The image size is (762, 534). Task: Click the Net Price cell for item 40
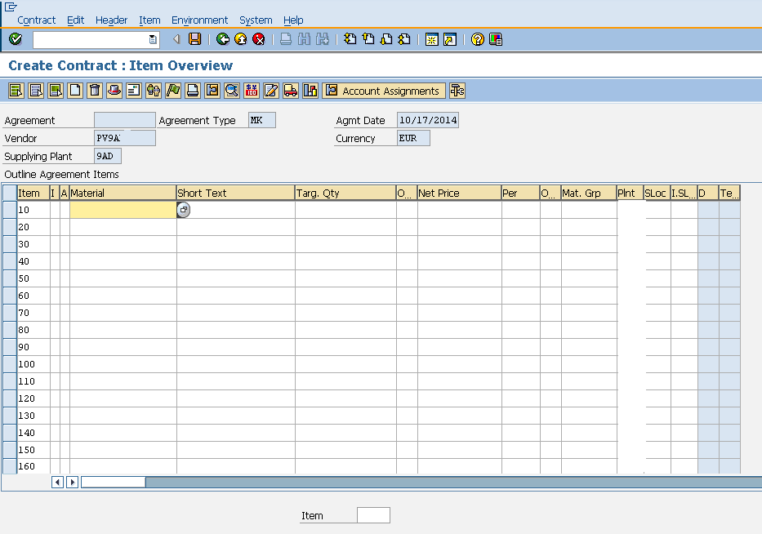pyautogui.click(x=459, y=261)
